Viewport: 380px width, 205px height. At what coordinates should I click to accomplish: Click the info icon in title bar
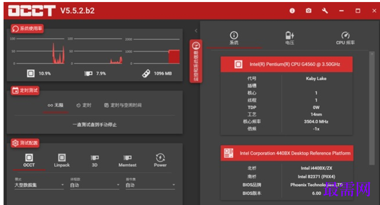pos(292,11)
